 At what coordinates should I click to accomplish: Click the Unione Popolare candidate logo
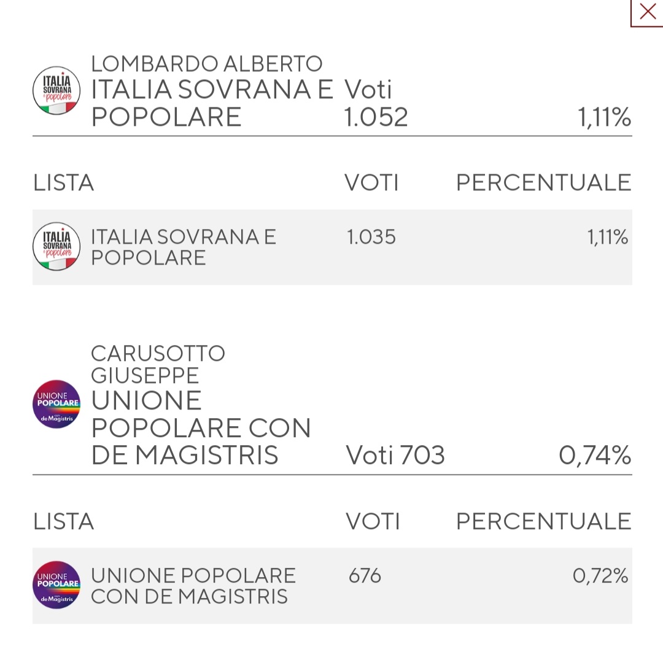coord(56,404)
